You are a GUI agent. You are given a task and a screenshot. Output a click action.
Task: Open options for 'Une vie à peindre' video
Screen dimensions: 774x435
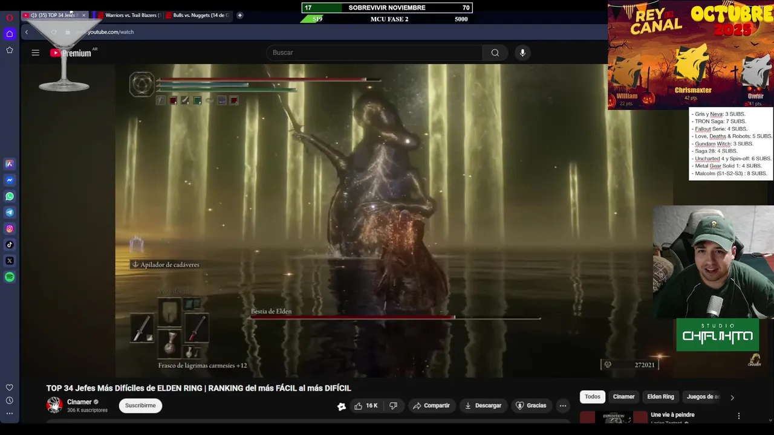click(739, 416)
